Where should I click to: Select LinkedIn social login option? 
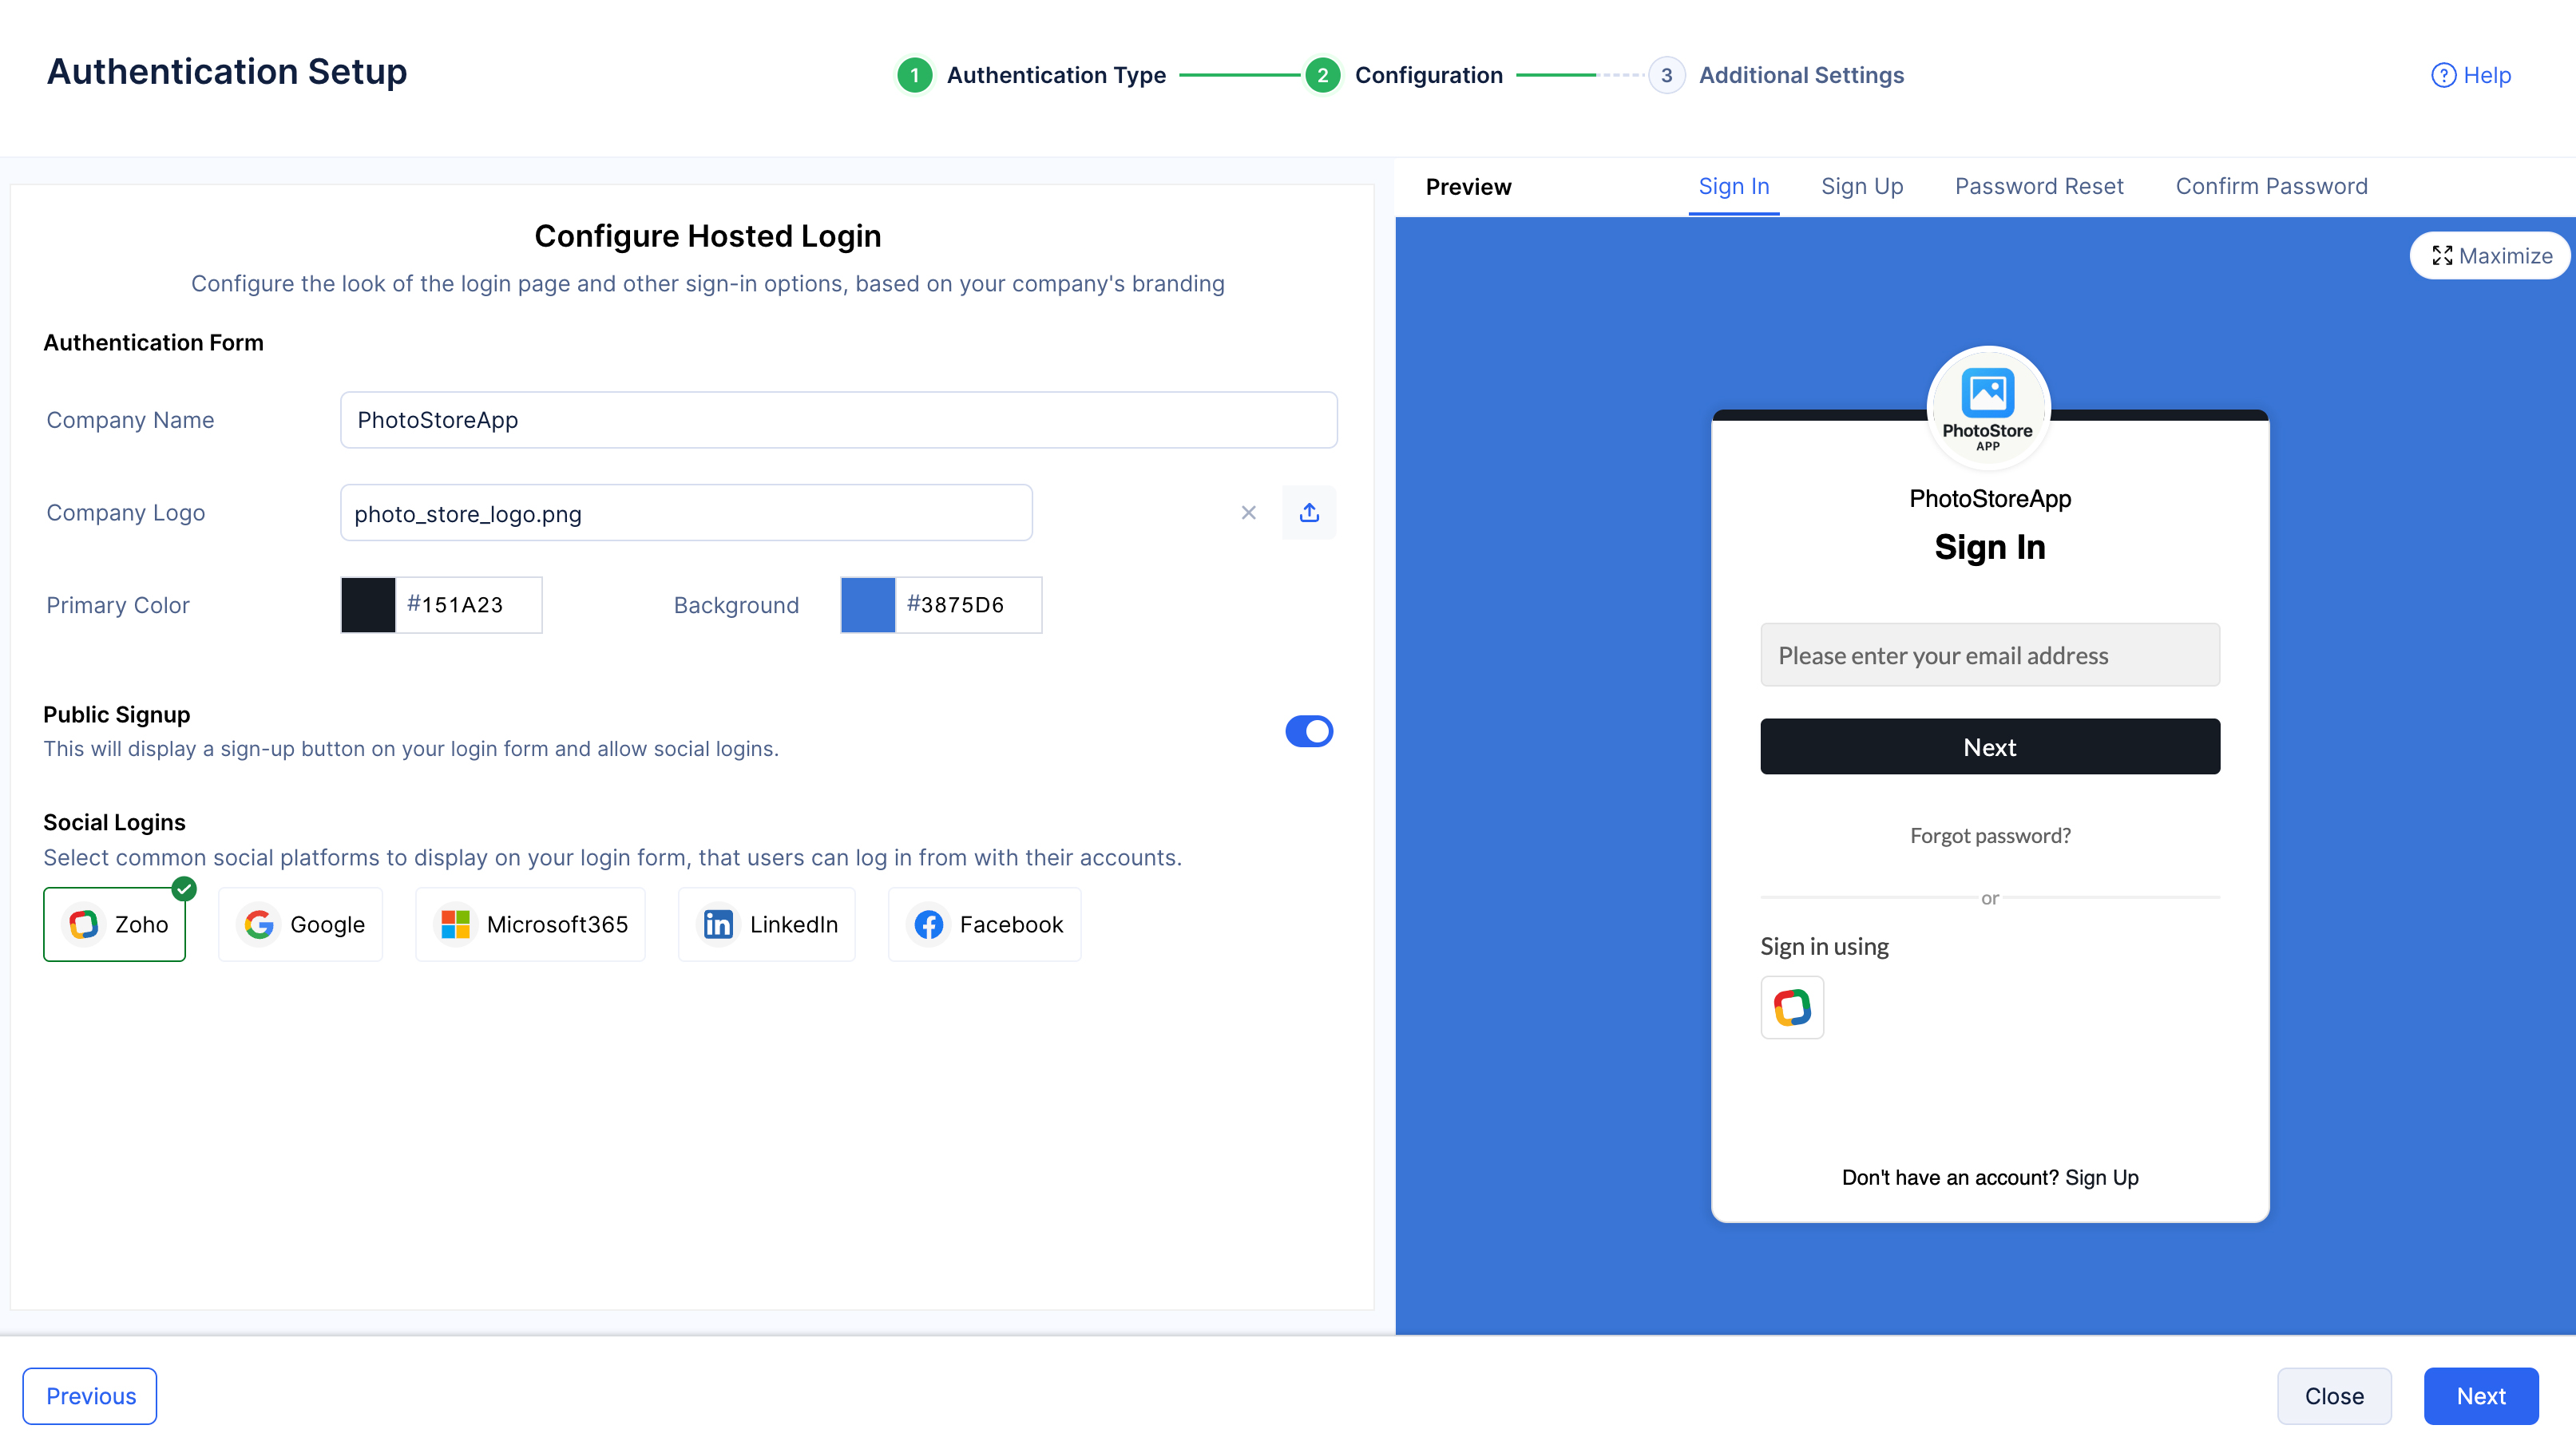pos(767,924)
